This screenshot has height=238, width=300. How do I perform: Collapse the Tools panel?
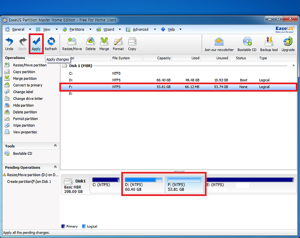pos(55,146)
